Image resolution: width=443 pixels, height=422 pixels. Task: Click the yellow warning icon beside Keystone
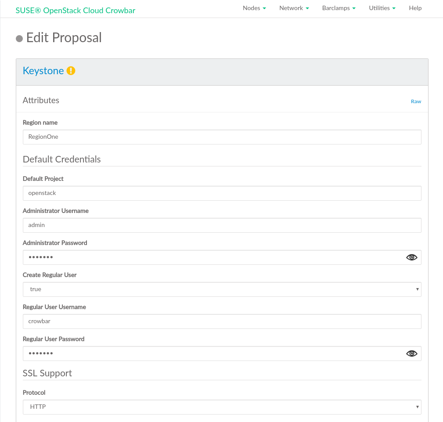pos(71,71)
